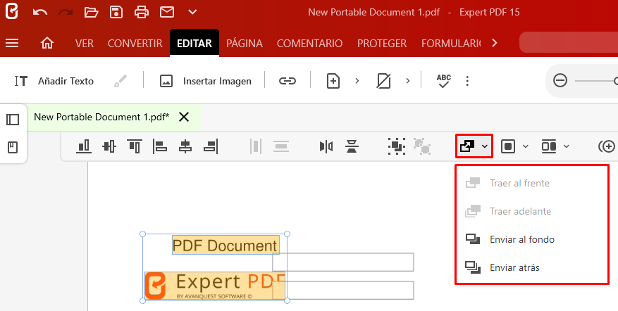Align objects to top
The width and height of the screenshot is (618, 311).
click(x=135, y=146)
